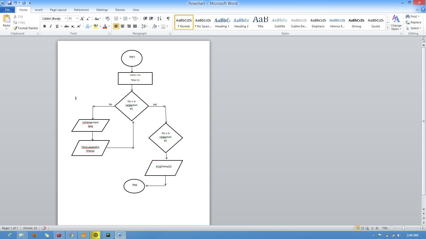This screenshot has height=239, width=426.
Task: Expand the Multilevel List dropdown
Action: click(138, 19)
